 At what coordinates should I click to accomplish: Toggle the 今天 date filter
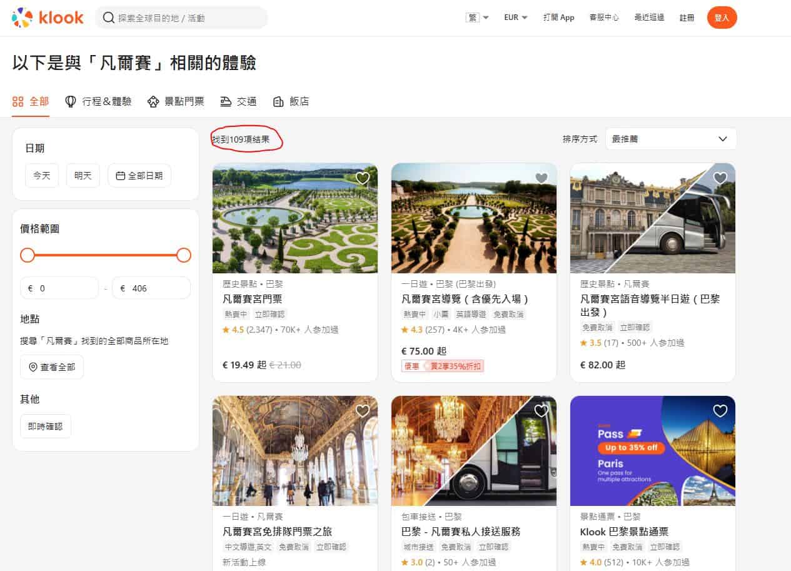point(42,176)
